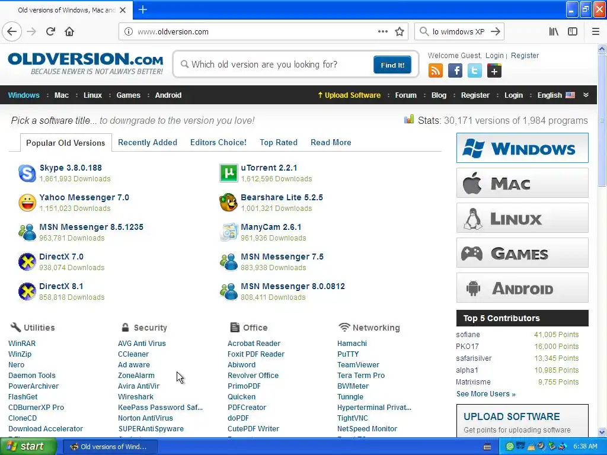Click the OLDVERSION.COM logo
The image size is (607, 455).
pyautogui.click(x=85, y=63)
